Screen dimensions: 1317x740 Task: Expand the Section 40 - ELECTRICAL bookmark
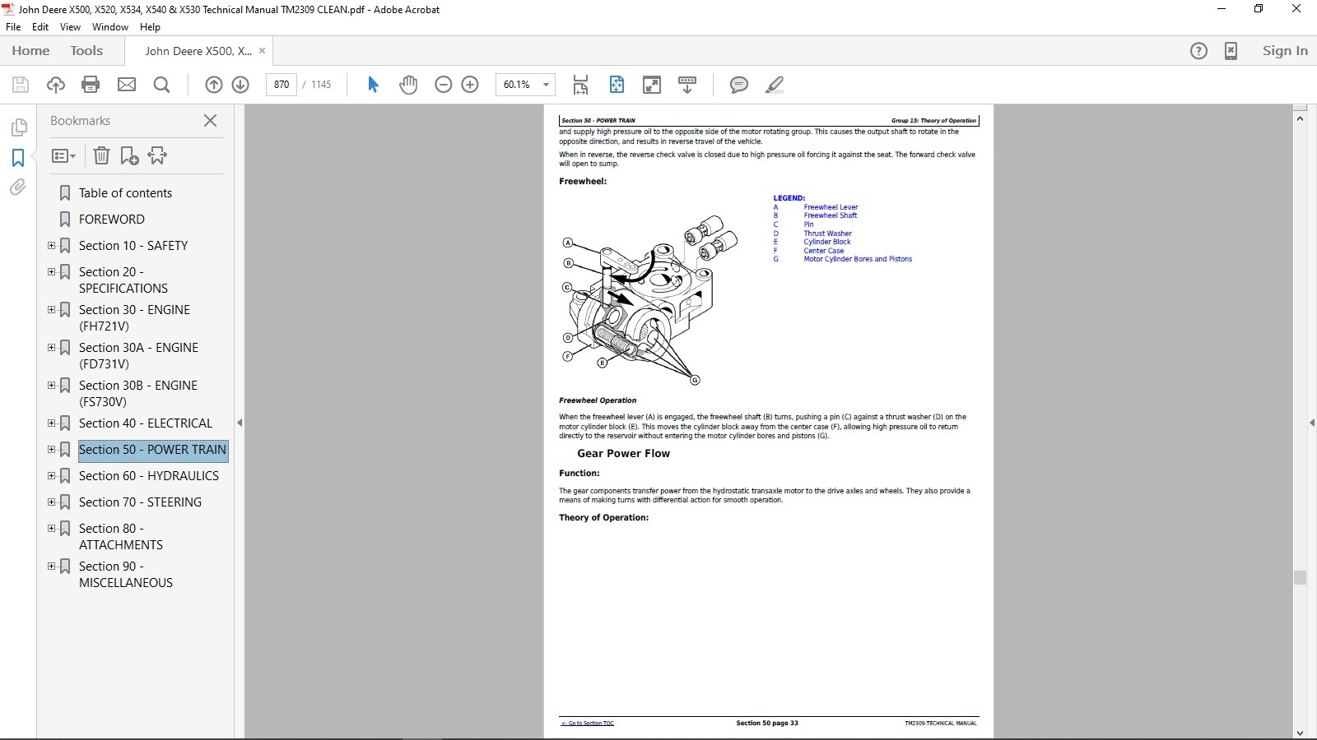coord(52,423)
